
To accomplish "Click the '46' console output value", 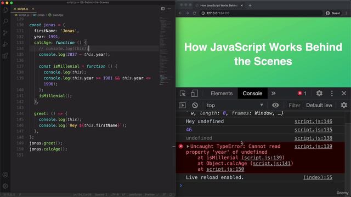I will tap(189, 130).
